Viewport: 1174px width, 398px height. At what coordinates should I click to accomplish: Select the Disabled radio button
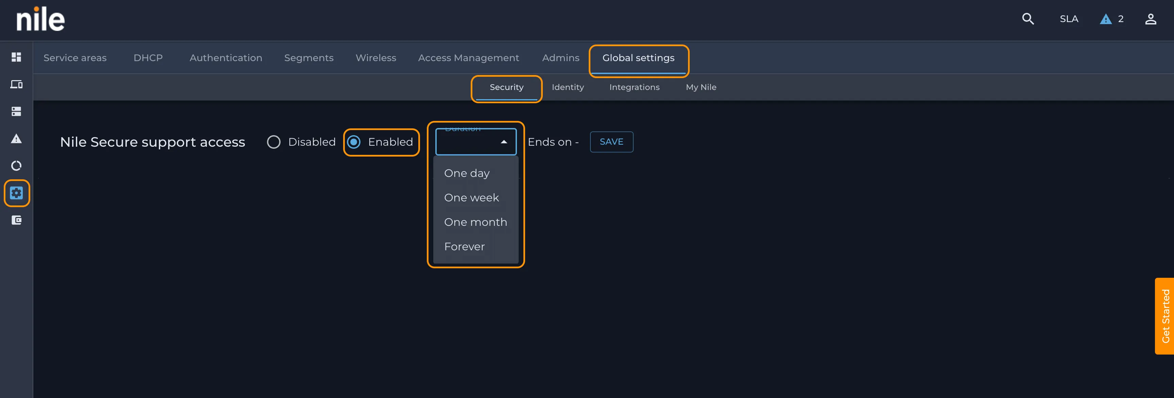(273, 142)
